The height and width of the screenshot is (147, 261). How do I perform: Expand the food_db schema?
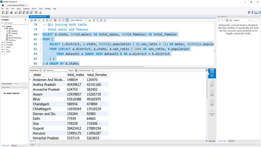(x=2, y=43)
